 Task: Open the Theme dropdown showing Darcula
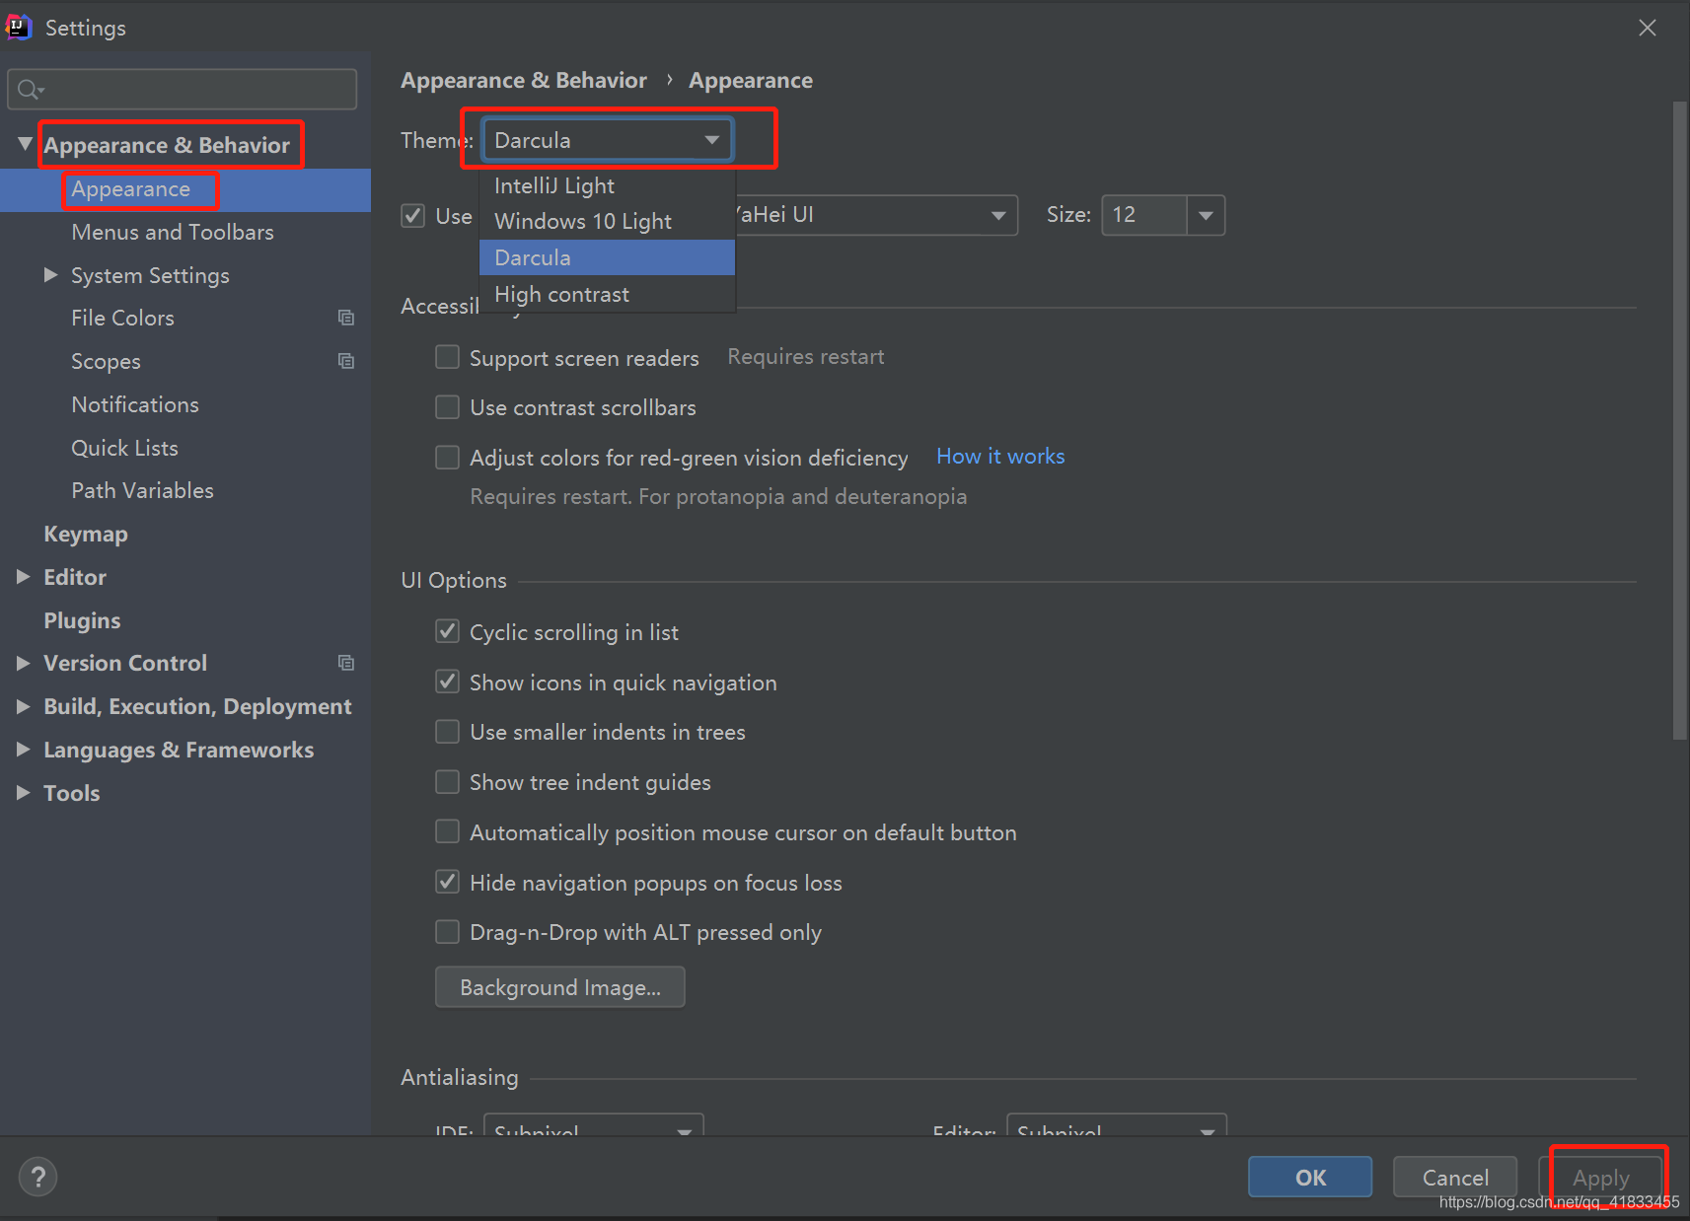(x=607, y=140)
